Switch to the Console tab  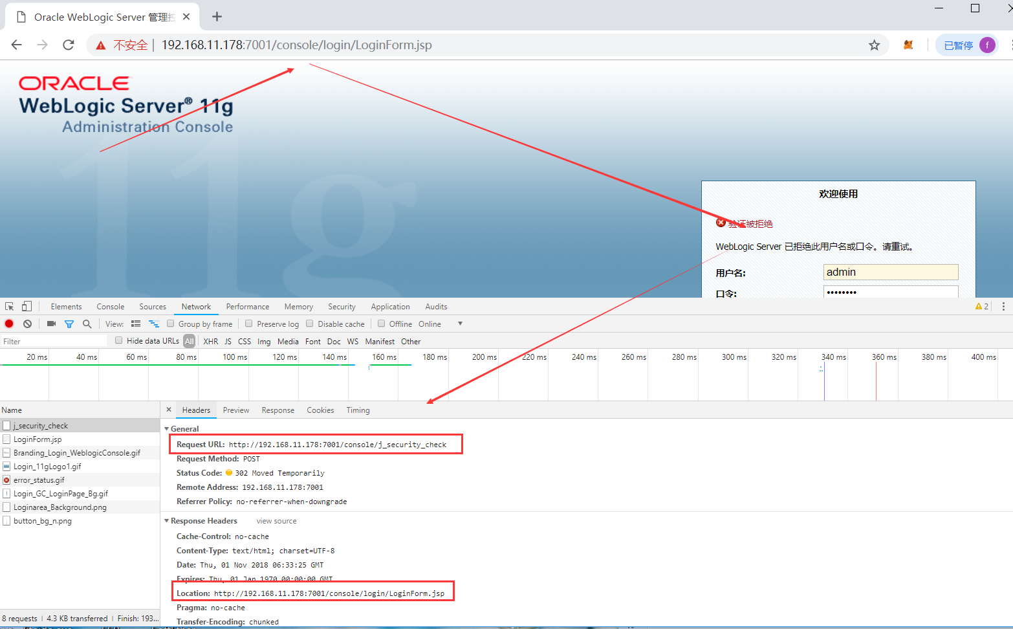click(x=111, y=307)
